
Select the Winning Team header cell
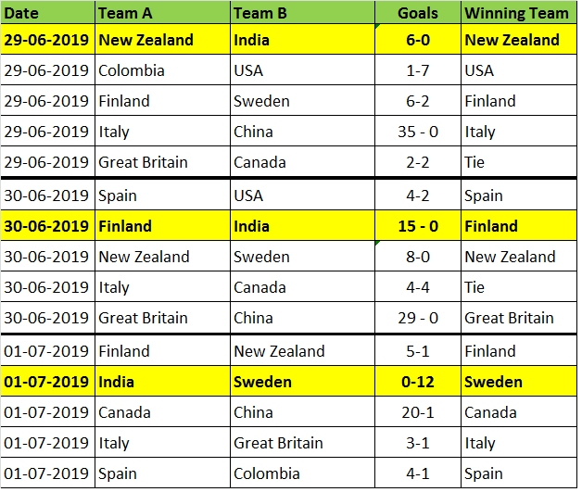click(517, 13)
